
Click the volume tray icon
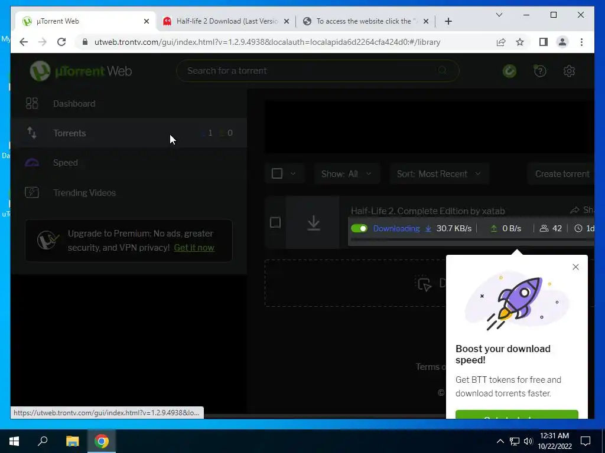click(528, 441)
